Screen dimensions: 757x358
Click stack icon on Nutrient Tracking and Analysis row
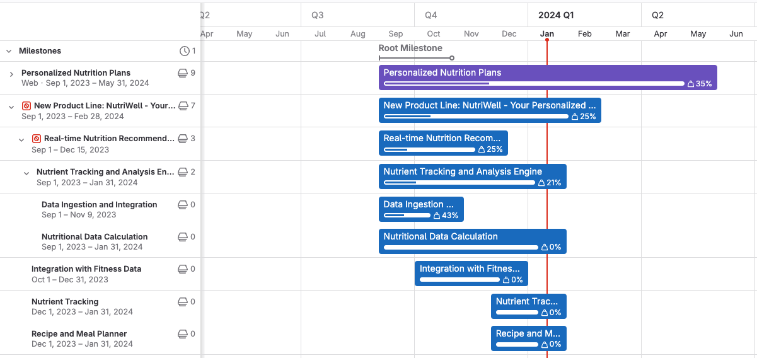[x=183, y=172]
